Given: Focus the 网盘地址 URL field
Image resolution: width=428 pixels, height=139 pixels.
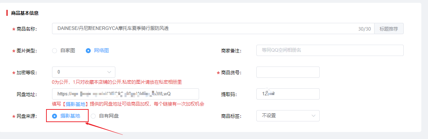Looking at the screenshot, I should coord(126,94).
